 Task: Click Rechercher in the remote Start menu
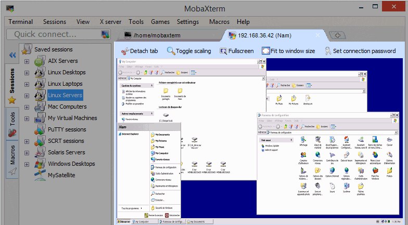click(158, 193)
